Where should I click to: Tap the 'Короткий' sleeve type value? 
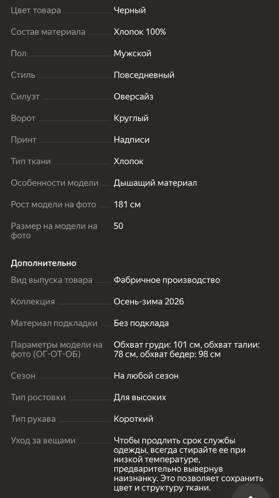(x=133, y=419)
